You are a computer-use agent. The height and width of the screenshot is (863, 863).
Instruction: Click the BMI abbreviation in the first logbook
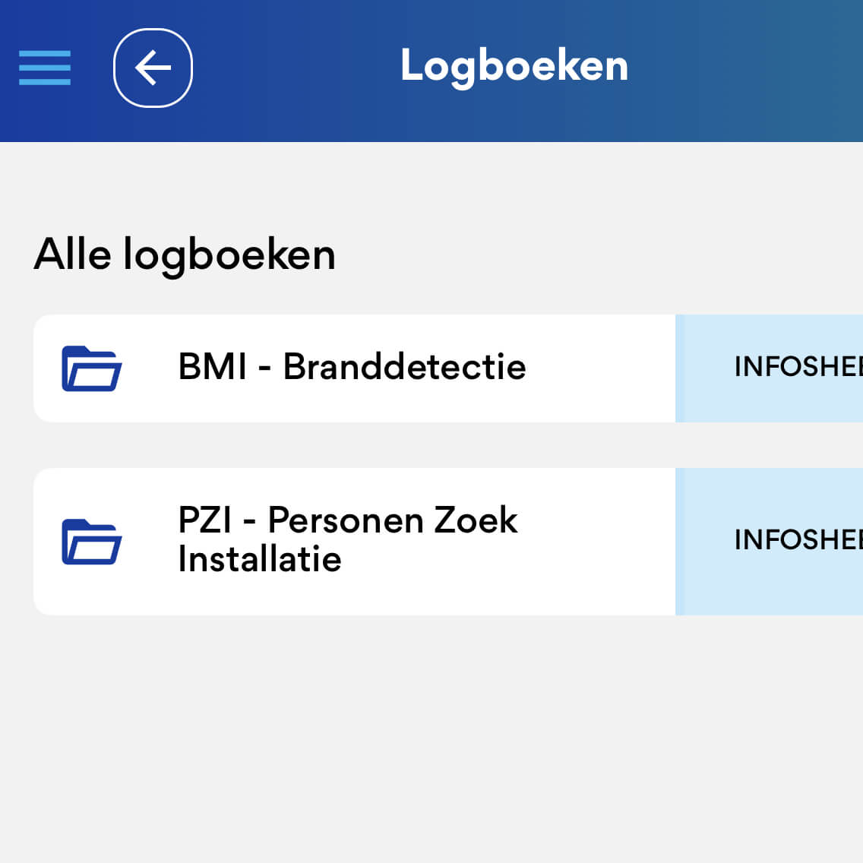[212, 367]
